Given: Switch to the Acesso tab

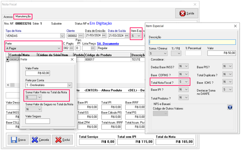Looking at the screenshot, I should [x=8, y=17].
